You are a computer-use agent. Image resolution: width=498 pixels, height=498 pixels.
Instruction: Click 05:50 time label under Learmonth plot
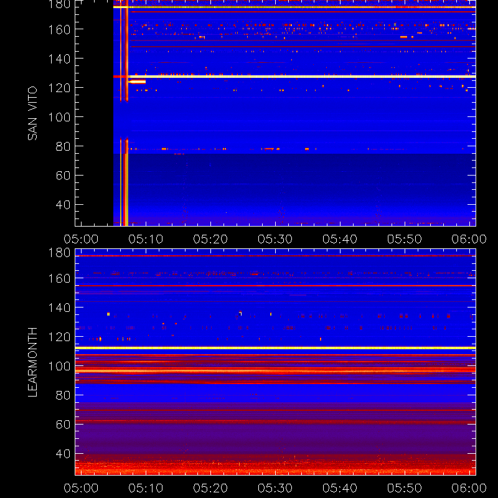405,488
